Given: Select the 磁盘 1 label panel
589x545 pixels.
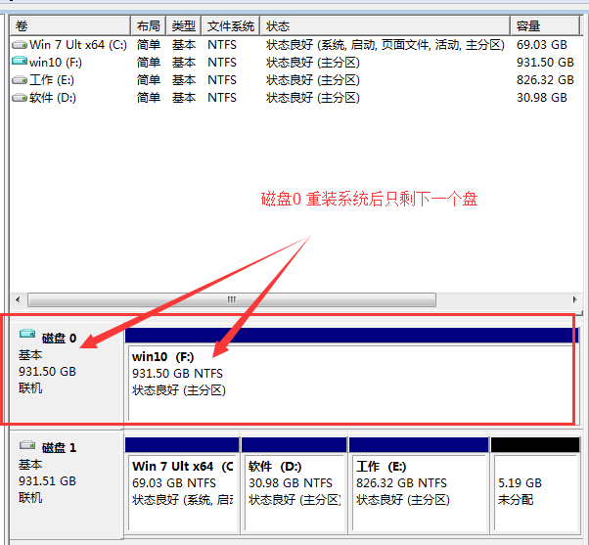Looking at the screenshot, I should pyautogui.click(x=67, y=484).
